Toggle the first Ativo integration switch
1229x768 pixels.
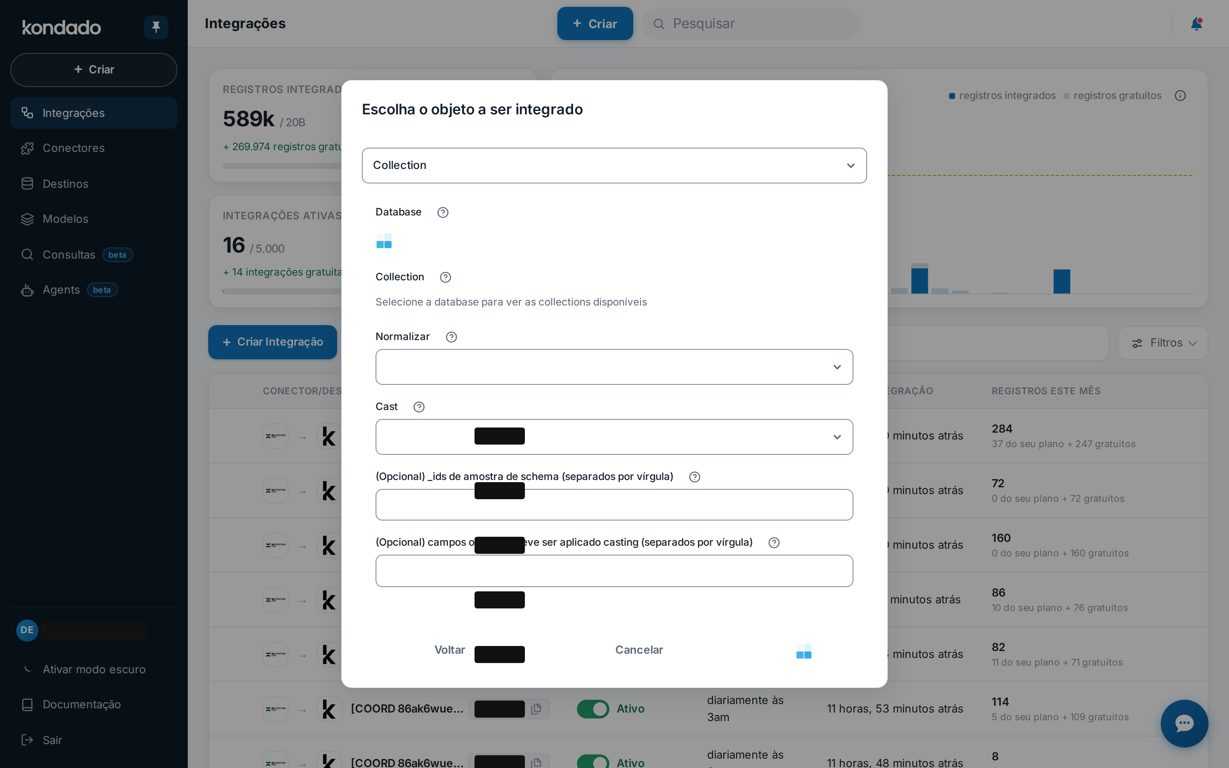593,709
